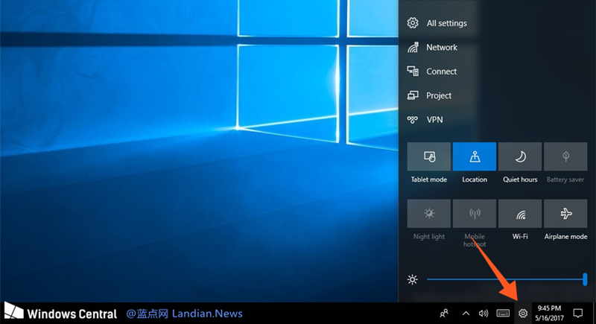The image size is (596, 324).
Task: Toggle the Wi-Fi tile
Action: pos(520,214)
